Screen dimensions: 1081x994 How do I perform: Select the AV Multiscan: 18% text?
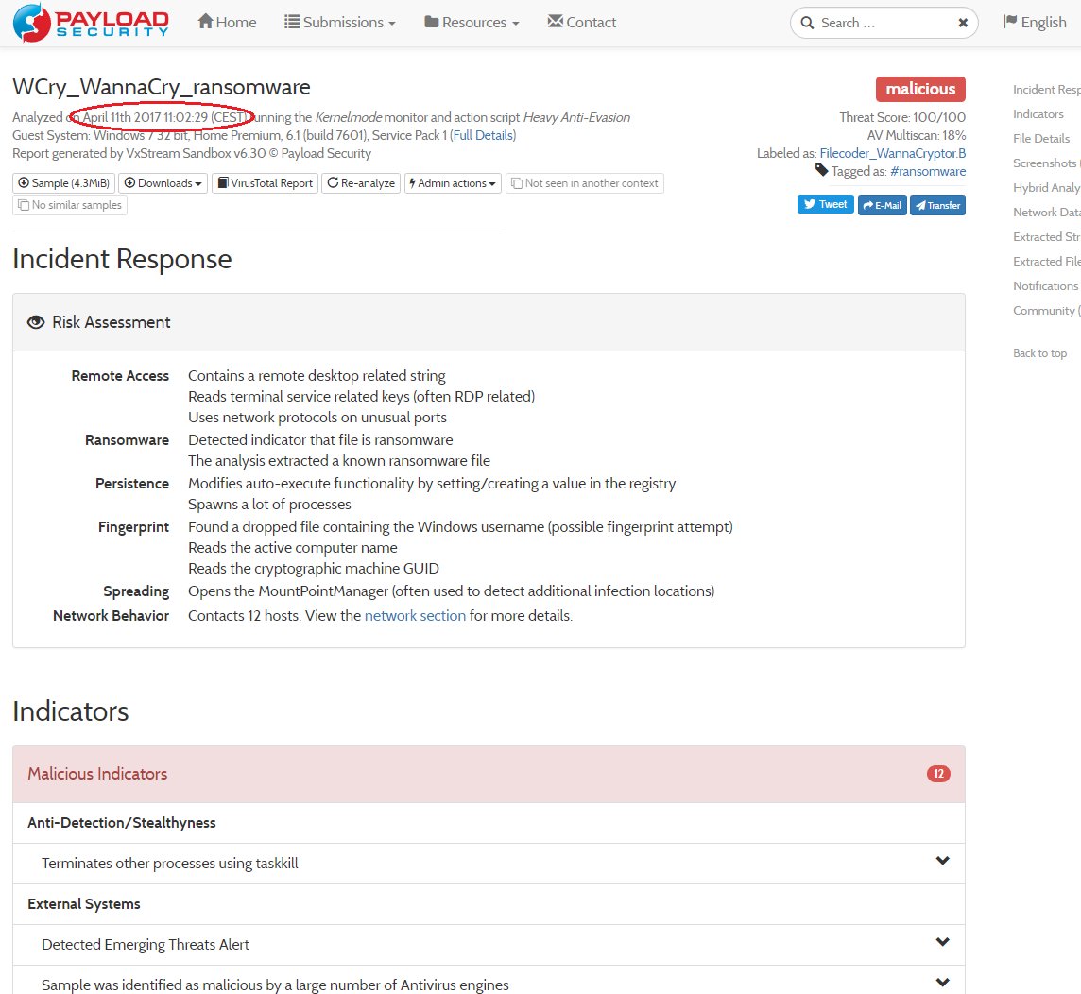tap(917, 135)
